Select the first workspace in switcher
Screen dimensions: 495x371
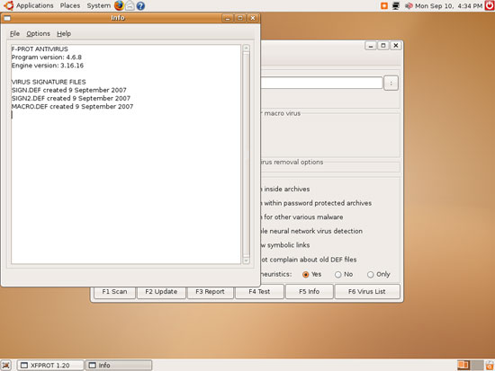tap(463, 366)
